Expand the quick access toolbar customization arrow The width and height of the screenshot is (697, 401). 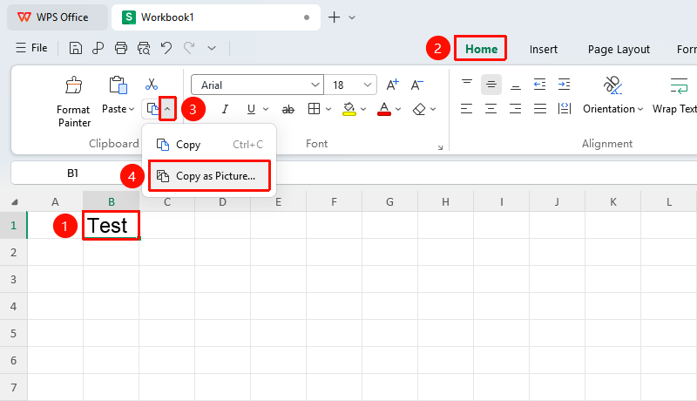pyautogui.click(x=212, y=48)
